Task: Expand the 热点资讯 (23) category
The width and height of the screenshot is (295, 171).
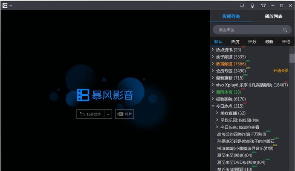Action: [213, 50]
